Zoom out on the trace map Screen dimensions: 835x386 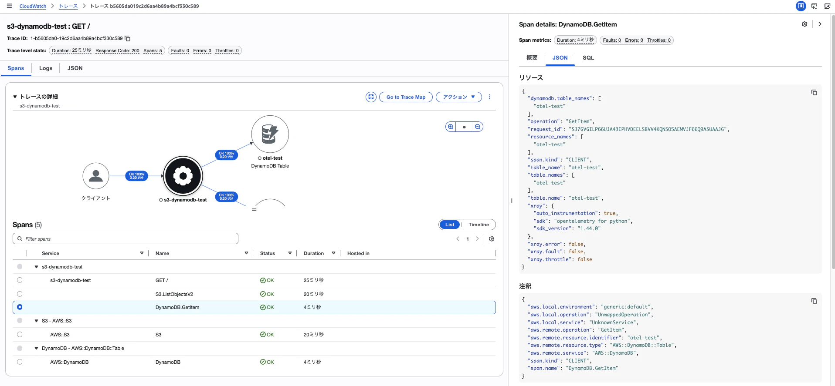click(x=478, y=127)
